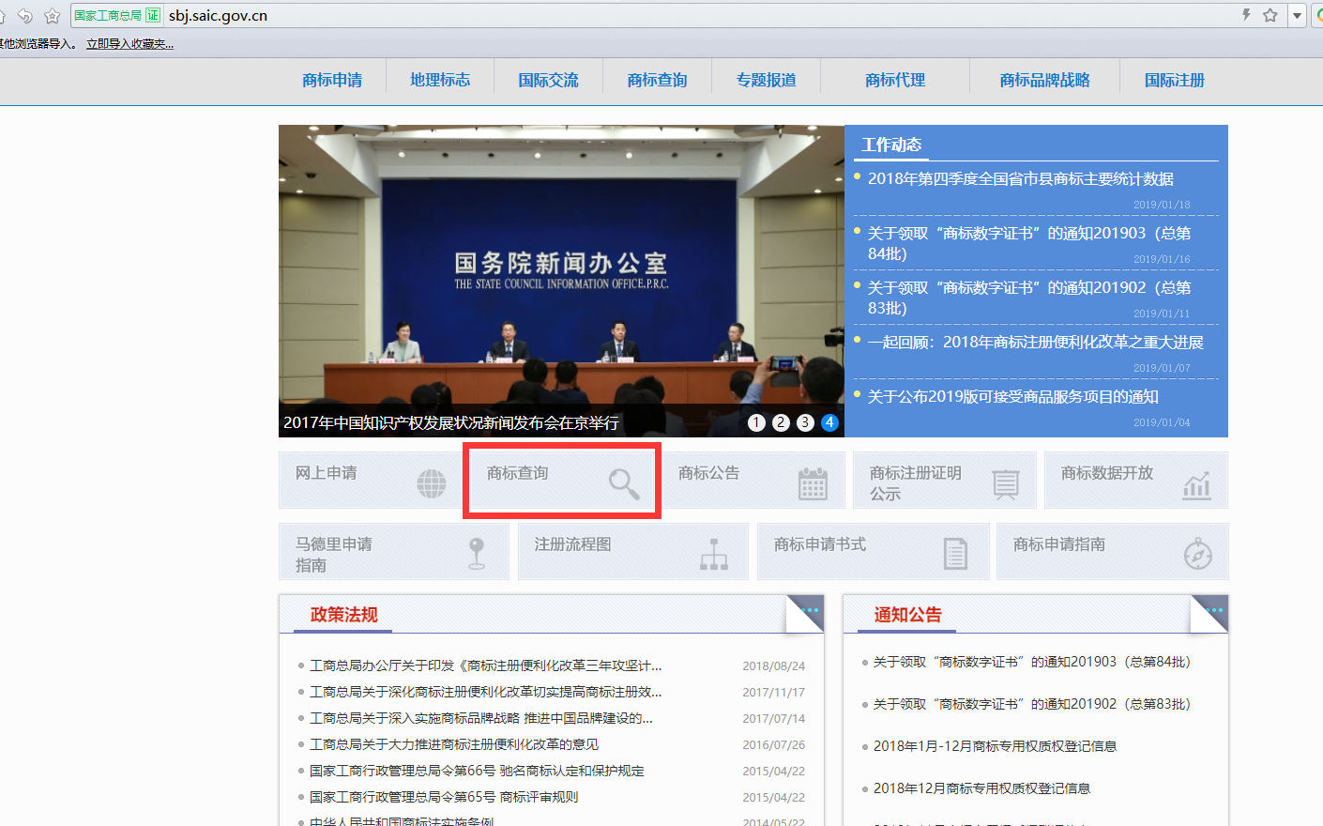Screen dimensions: 1323x826
Task: Click the date 2018/08/24 in 政策法规
Action: [x=774, y=666]
